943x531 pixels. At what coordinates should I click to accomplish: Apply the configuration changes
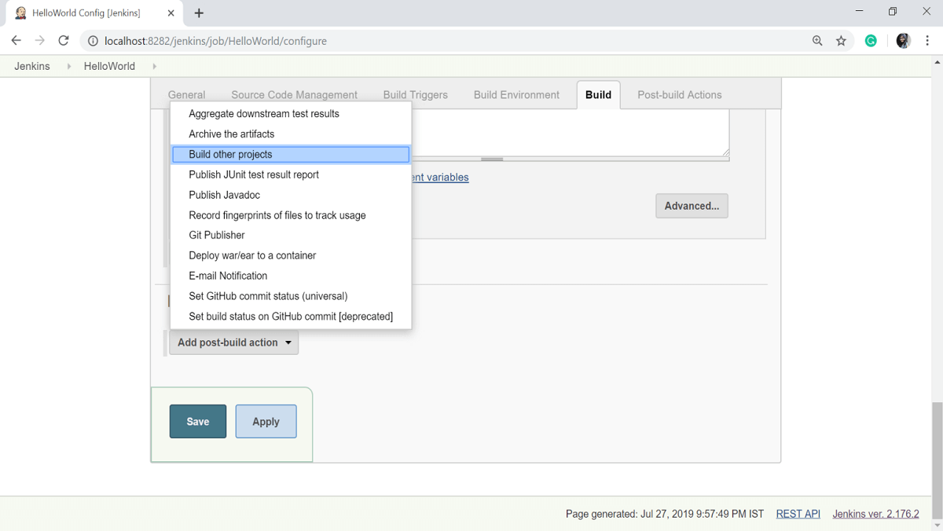[266, 422]
